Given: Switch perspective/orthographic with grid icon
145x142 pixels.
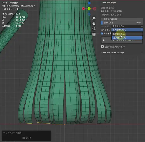Looking at the screenshot, I should (x=94, y=34).
